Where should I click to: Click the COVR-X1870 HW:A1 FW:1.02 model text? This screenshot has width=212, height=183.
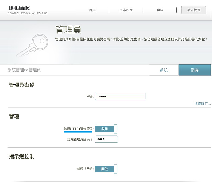tap(28, 13)
